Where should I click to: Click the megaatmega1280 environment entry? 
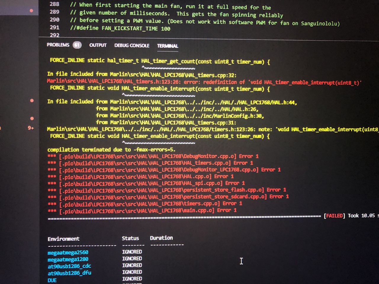(68, 259)
